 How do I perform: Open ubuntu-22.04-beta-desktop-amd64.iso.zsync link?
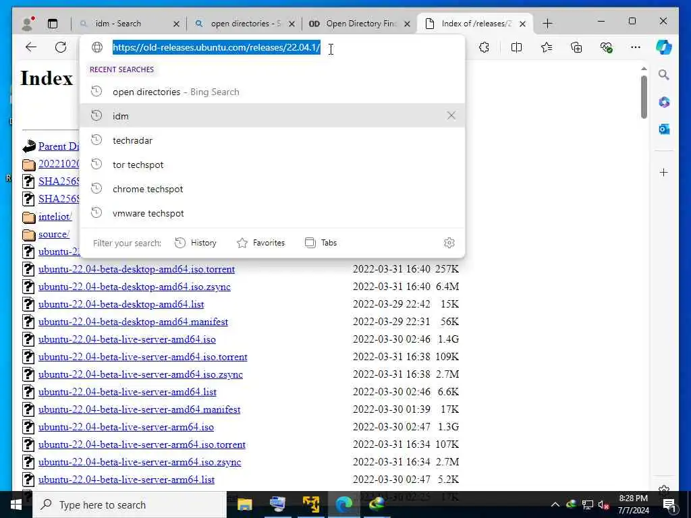[134, 287]
